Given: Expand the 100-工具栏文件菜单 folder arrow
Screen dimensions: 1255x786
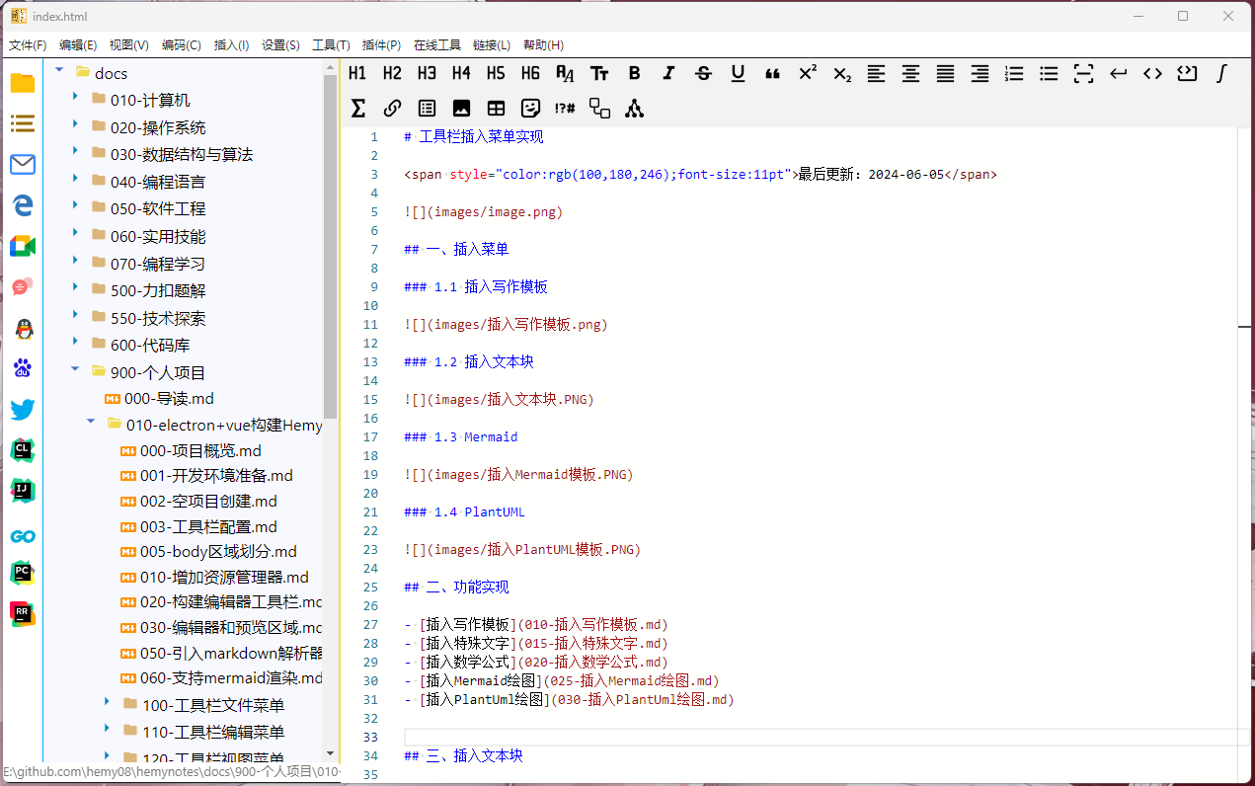Looking at the screenshot, I should [x=108, y=702].
